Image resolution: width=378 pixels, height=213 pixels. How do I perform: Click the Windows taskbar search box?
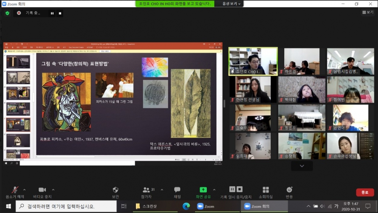[66, 207]
